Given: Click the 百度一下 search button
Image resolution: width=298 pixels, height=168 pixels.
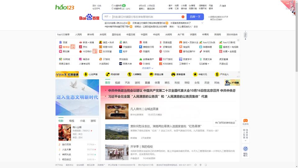Looking at the screenshot, I should pyautogui.click(x=195, y=17).
